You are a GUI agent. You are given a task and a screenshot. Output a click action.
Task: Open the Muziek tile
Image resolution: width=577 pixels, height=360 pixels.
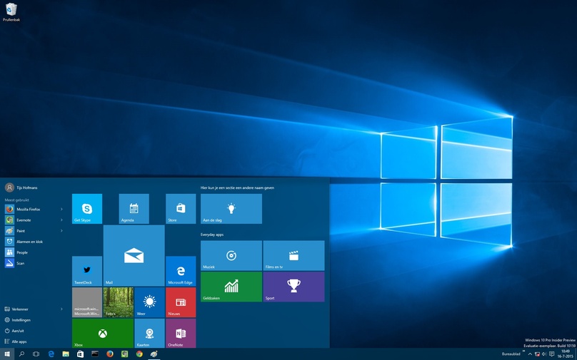coord(231,256)
